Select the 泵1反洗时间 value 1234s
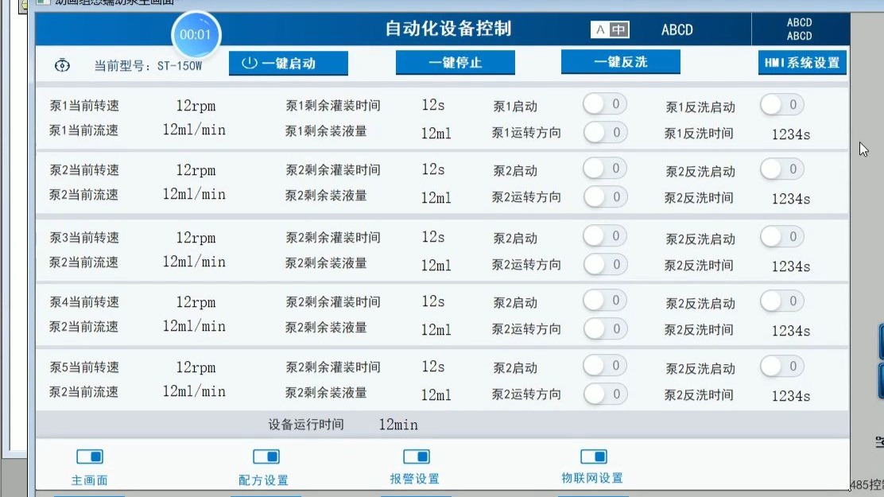The image size is (884, 497). pyautogui.click(x=790, y=134)
